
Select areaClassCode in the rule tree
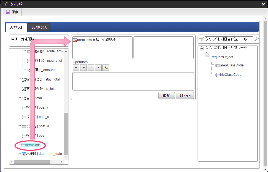coord(232,65)
